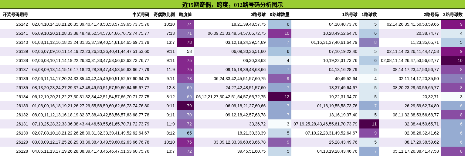Image resolution: width=465 pixels, height=156 pixels.
Task: Click span value 79 in row 26133
Action: coord(185,106)
